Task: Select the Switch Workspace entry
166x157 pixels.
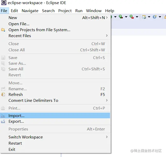Action: tap(55, 137)
